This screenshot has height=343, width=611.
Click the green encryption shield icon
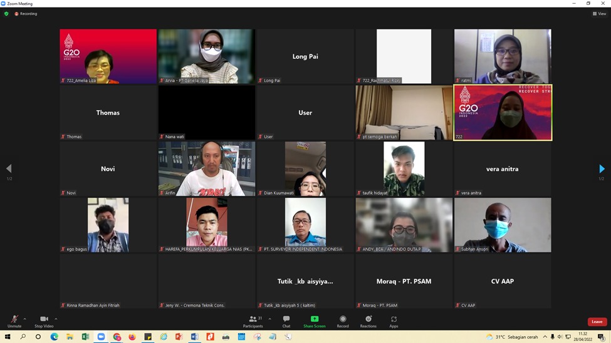coord(6,14)
